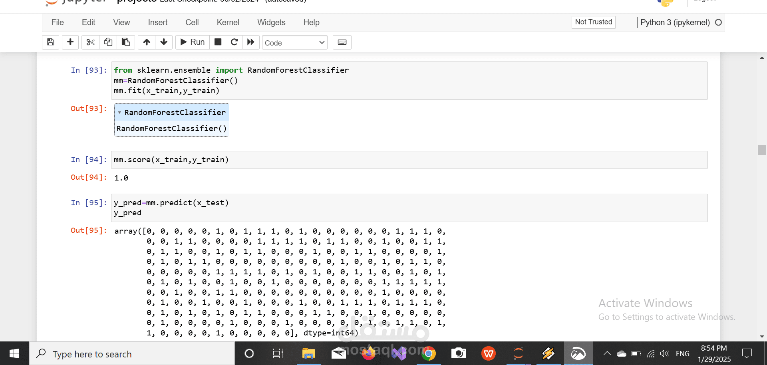This screenshot has width=767, height=365.
Task: Click the Run button to execute cell
Action: 192,42
